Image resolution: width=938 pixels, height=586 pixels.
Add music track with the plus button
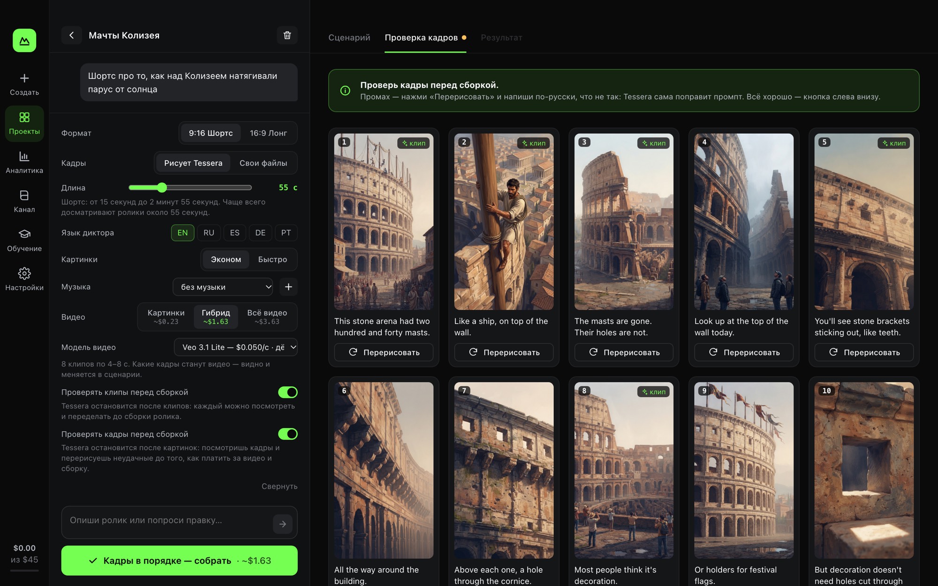(288, 287)
